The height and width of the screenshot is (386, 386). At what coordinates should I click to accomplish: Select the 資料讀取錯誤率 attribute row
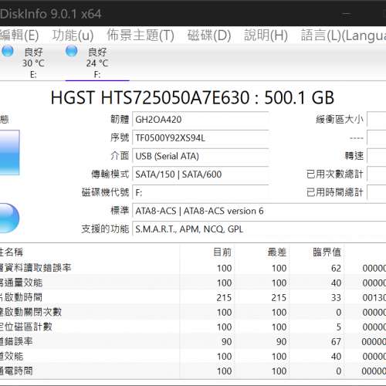193,268
